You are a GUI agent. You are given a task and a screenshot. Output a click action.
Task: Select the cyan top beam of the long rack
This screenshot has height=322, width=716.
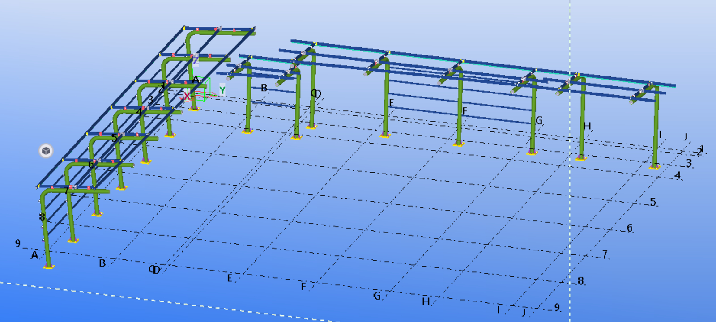click(x=483, y=64)
